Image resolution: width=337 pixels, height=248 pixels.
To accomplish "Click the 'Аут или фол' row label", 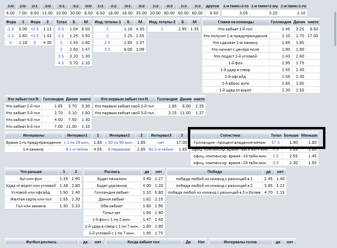I will [x=31, y=179].
